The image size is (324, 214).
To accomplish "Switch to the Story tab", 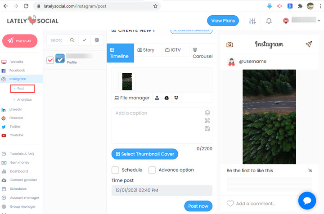I will tap(146, 50).
